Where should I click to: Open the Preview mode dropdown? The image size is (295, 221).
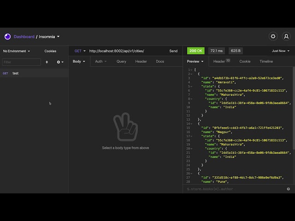(195, 61)
